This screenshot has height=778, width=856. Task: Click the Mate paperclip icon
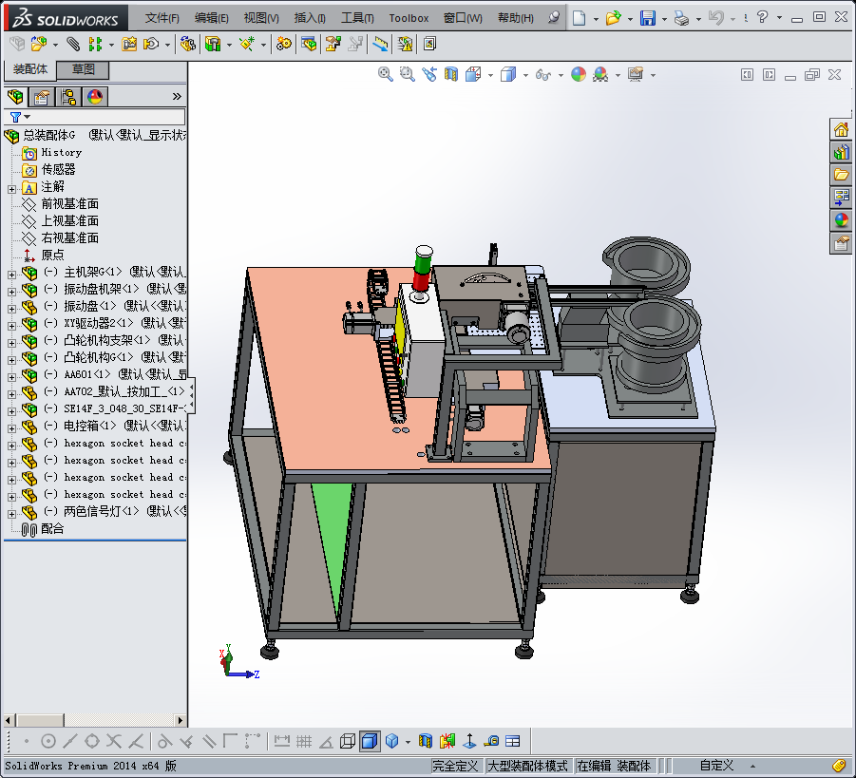pyautogui.click(x=72, y=44)
